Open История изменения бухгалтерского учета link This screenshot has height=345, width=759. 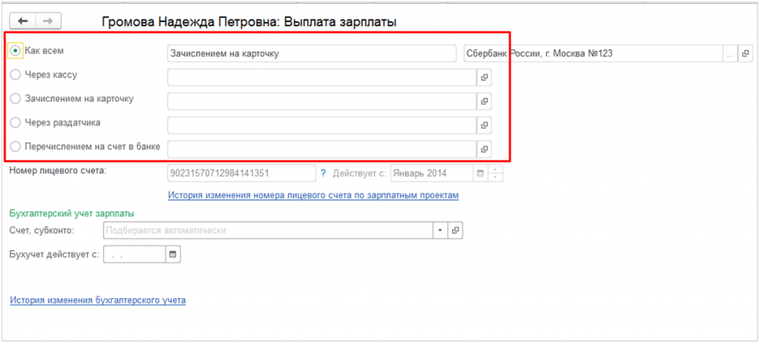click(x=97, y=301)
